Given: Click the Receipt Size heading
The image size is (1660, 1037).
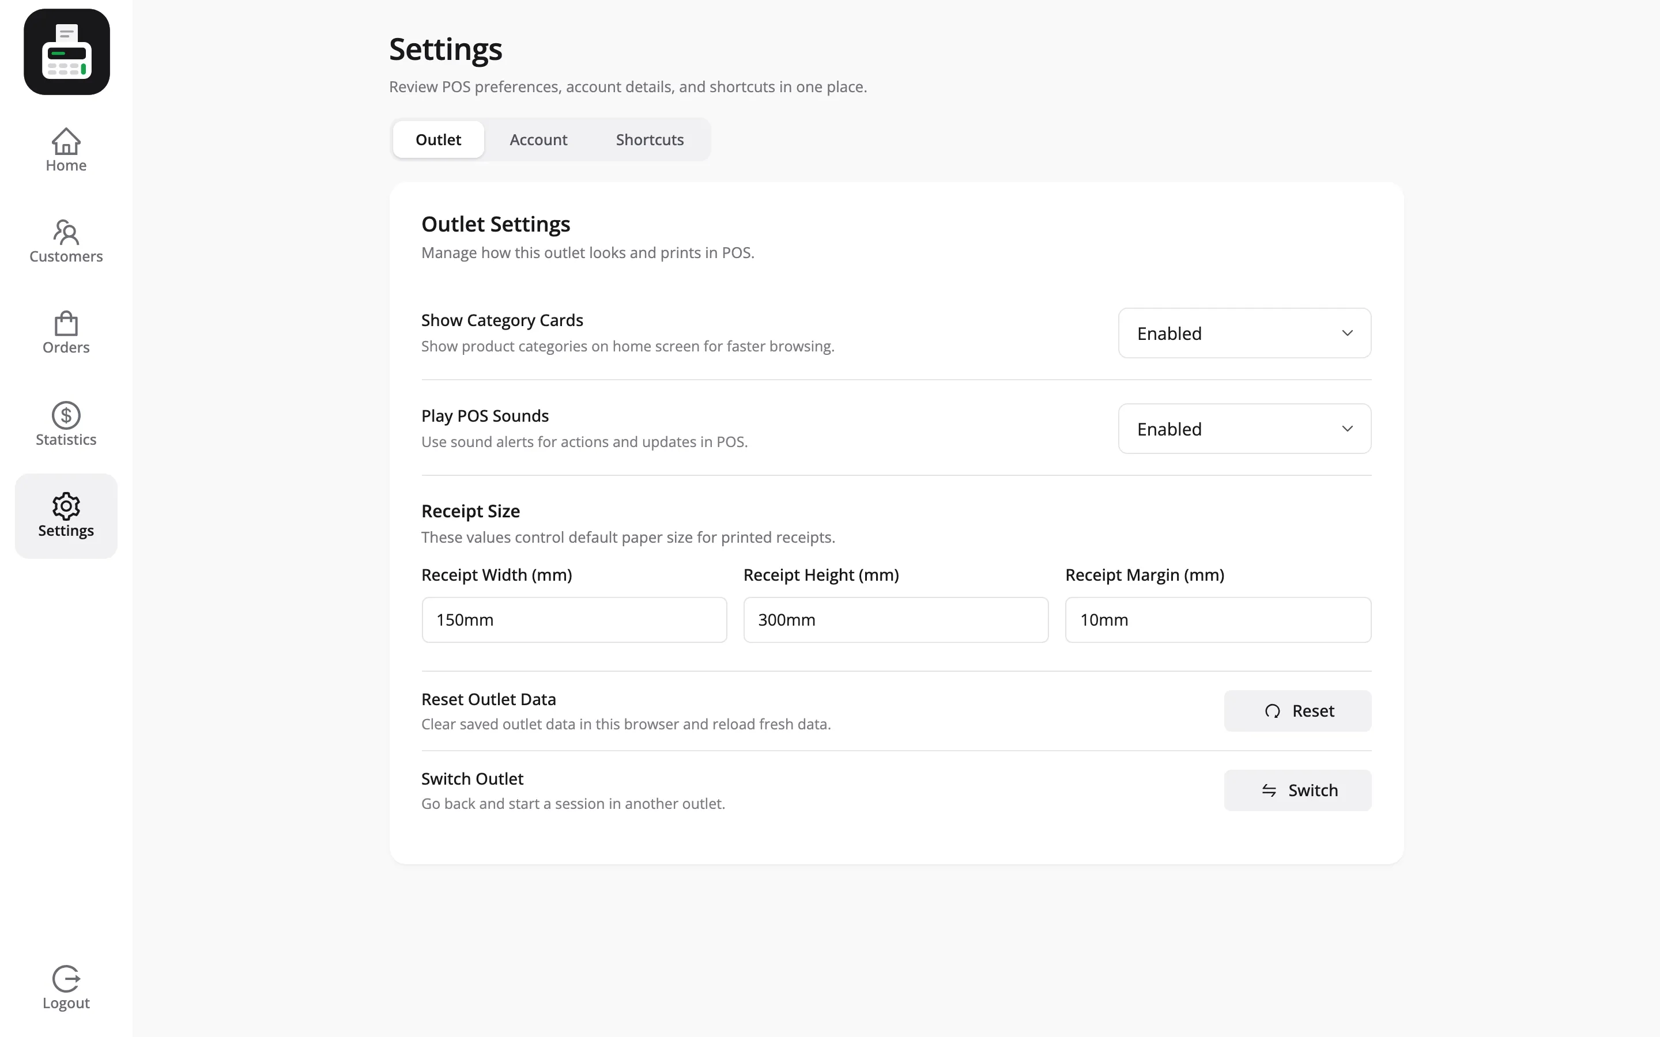Looking at the screenshot, I should (x=470, y=512).
